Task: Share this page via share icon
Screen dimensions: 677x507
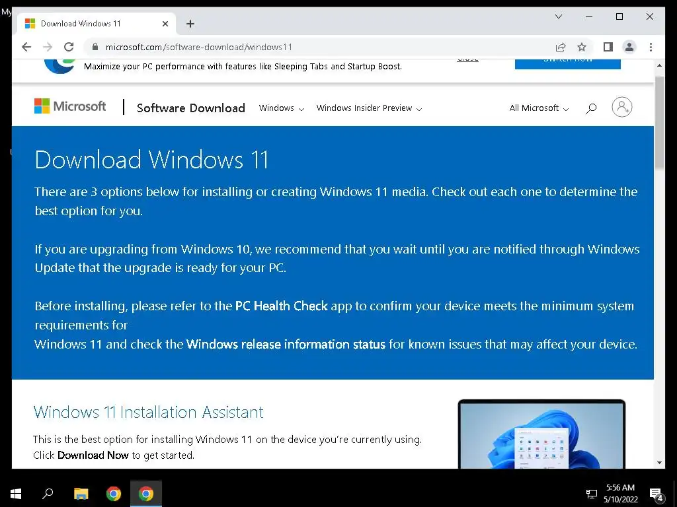Action: (561, 47)
